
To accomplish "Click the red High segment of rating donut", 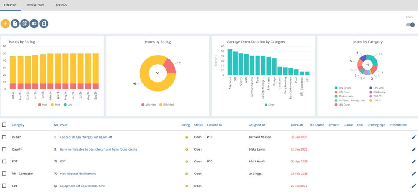I will pos(170,66).
